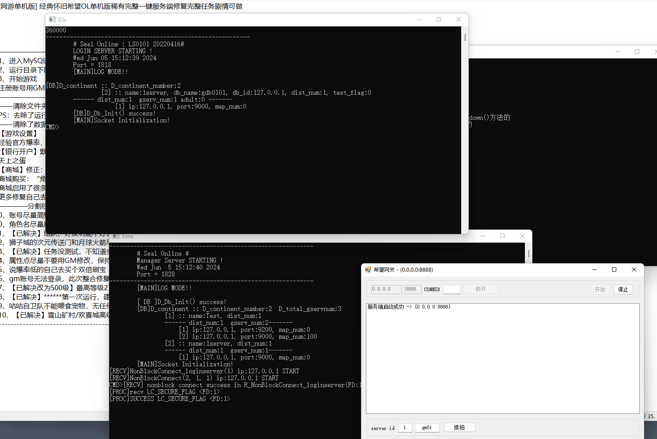
Task: Close the 3.ms manager server window
Action: point(522,236)
